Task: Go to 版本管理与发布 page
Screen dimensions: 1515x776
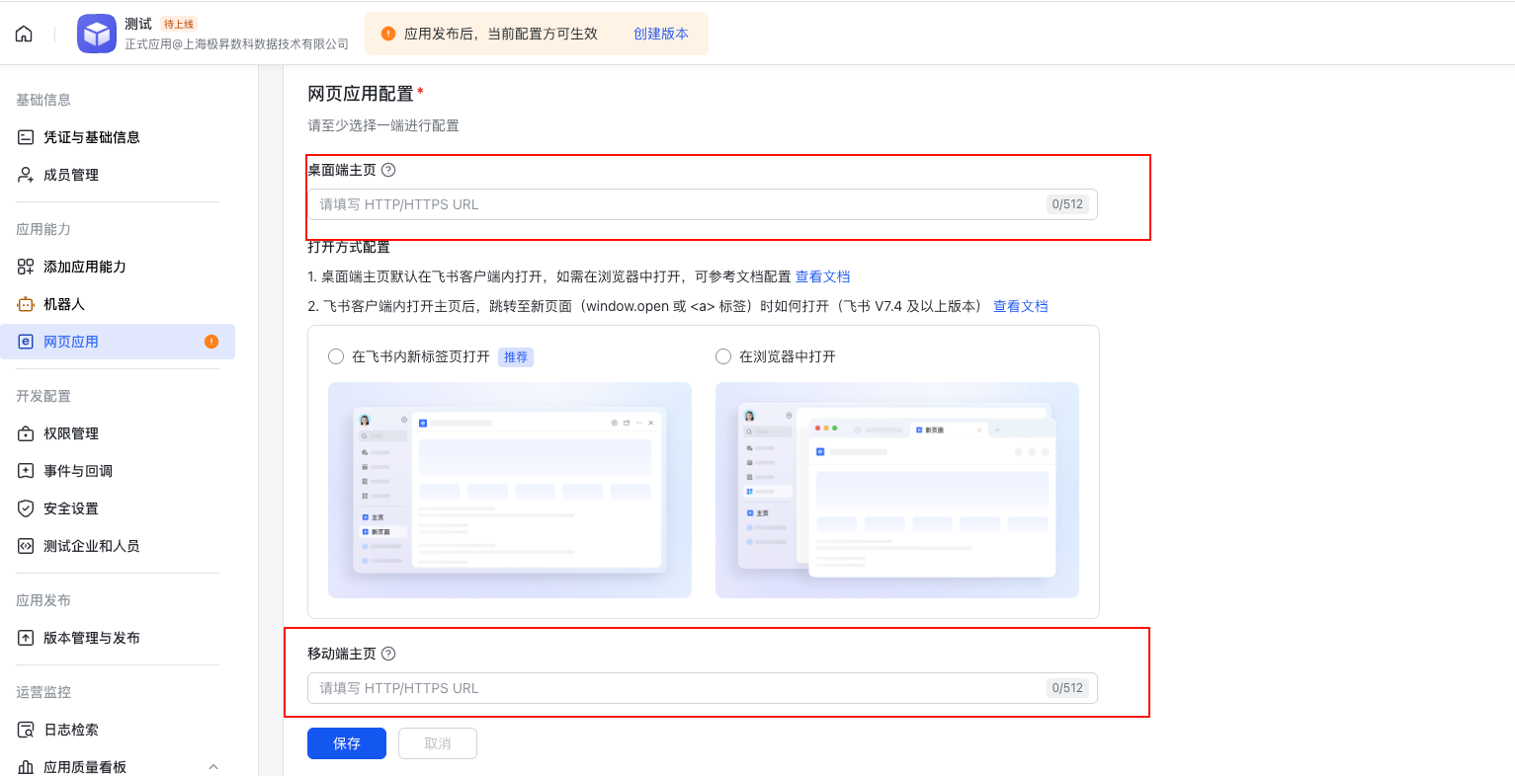Action: tap(91, 638)
